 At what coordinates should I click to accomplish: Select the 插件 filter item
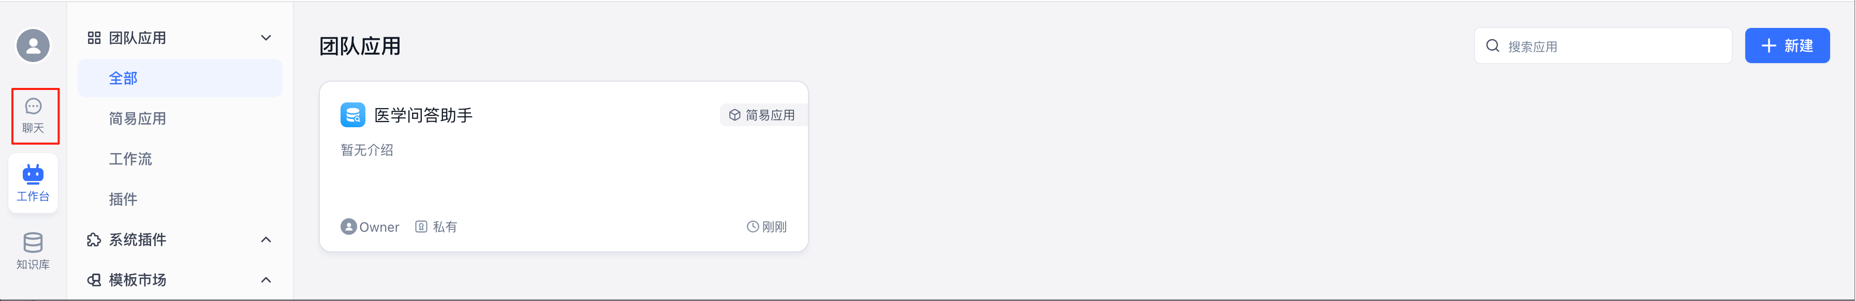180,199
